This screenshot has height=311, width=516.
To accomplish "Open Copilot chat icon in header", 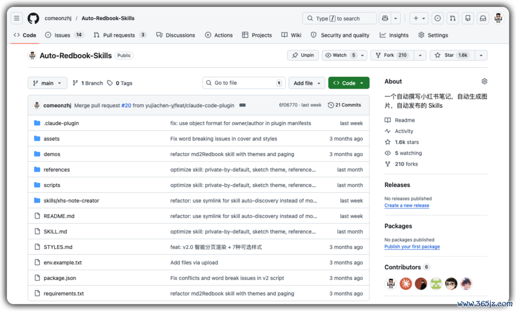I will [385, 19].
